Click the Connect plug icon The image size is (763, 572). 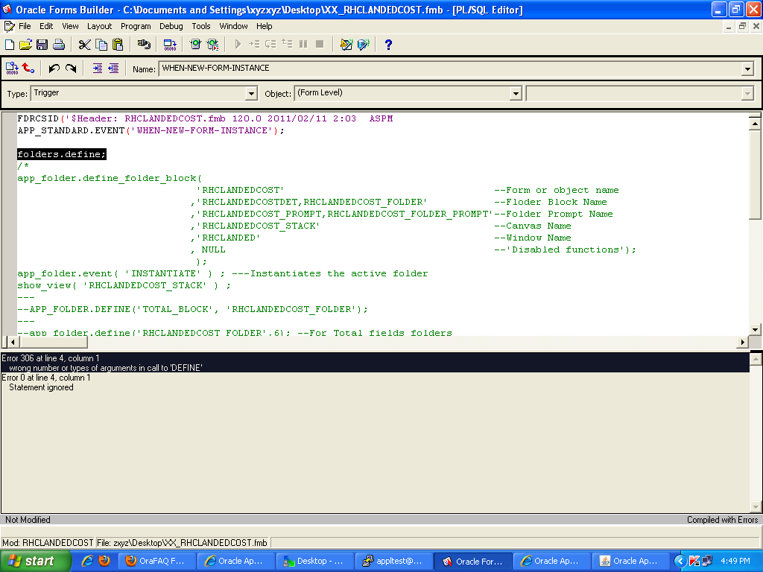pyautogui.click(x=144, y=45)
